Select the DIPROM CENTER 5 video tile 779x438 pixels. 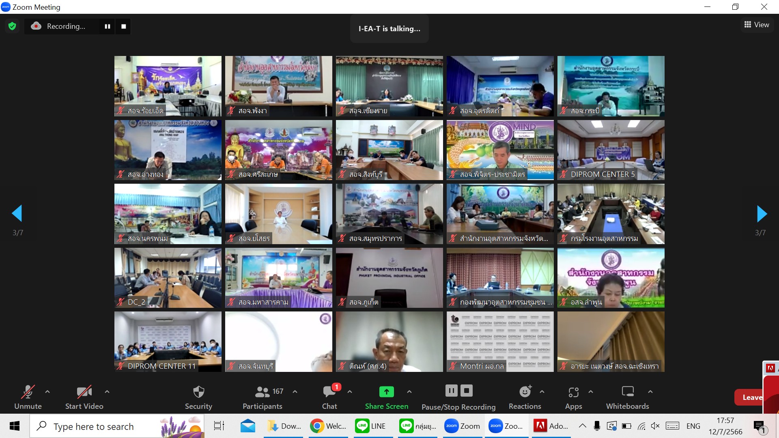(x=611, y=150)
